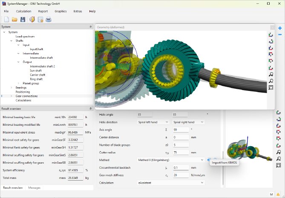The width and height of the screenshot is (285, 198).
Task: Select Sun shaft in the tree
Action: [36, 71]
